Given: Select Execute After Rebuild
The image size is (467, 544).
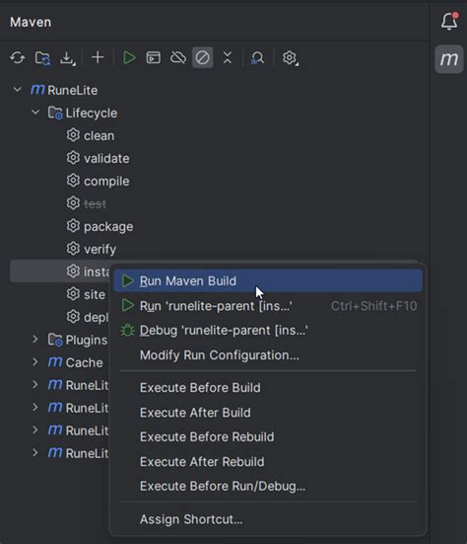Looking at the screenshot, I should [x=268, y=462].
